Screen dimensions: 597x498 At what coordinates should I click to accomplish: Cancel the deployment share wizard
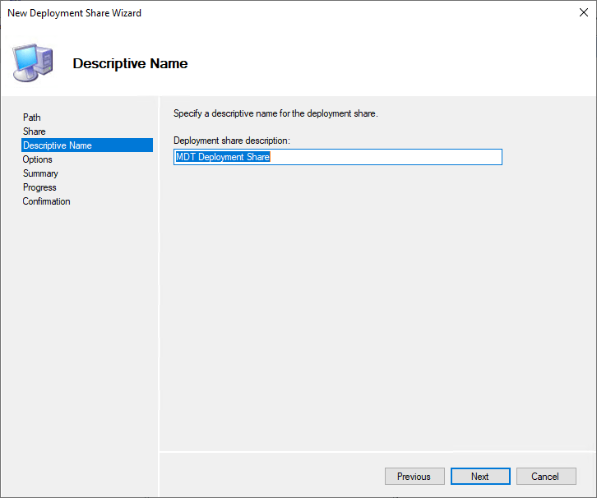(545, 477)
